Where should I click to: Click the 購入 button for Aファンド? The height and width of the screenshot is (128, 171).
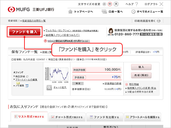(141, 67)
